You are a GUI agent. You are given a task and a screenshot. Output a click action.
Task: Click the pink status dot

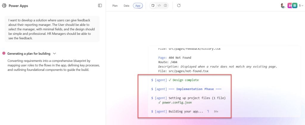click(x=4, y=53)
